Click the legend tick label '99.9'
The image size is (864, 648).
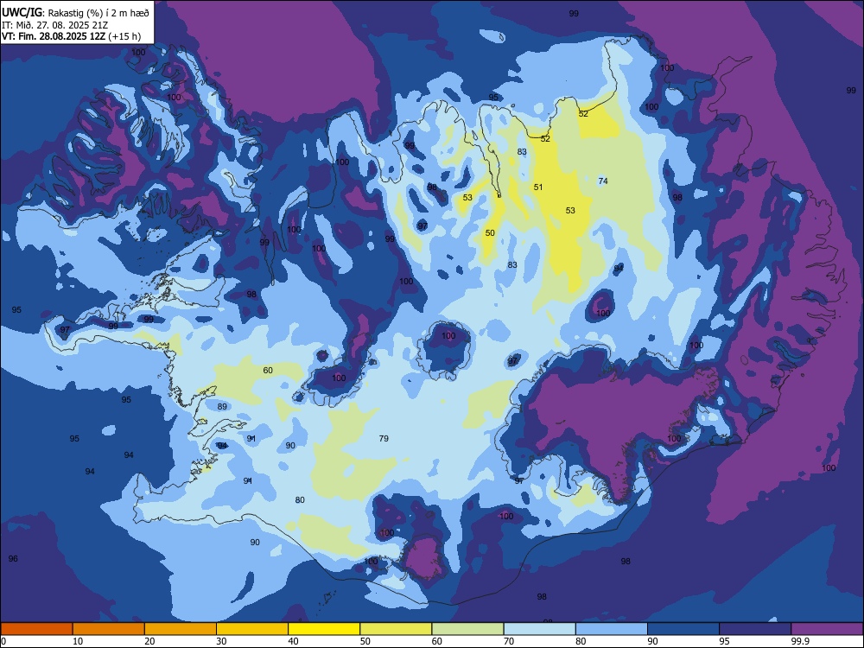799,641
